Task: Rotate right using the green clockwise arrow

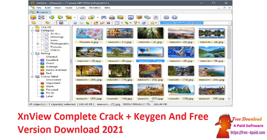Action: [x=60, y=17]
